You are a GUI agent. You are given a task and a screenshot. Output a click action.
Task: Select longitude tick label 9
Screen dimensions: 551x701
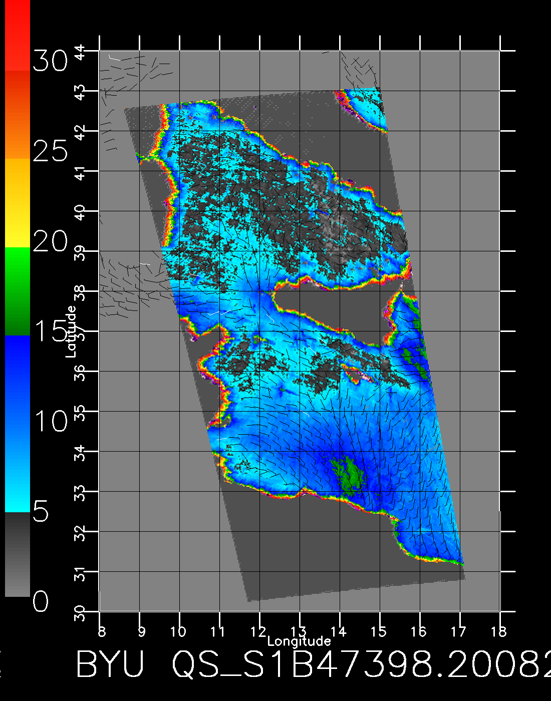click(142, 631)
